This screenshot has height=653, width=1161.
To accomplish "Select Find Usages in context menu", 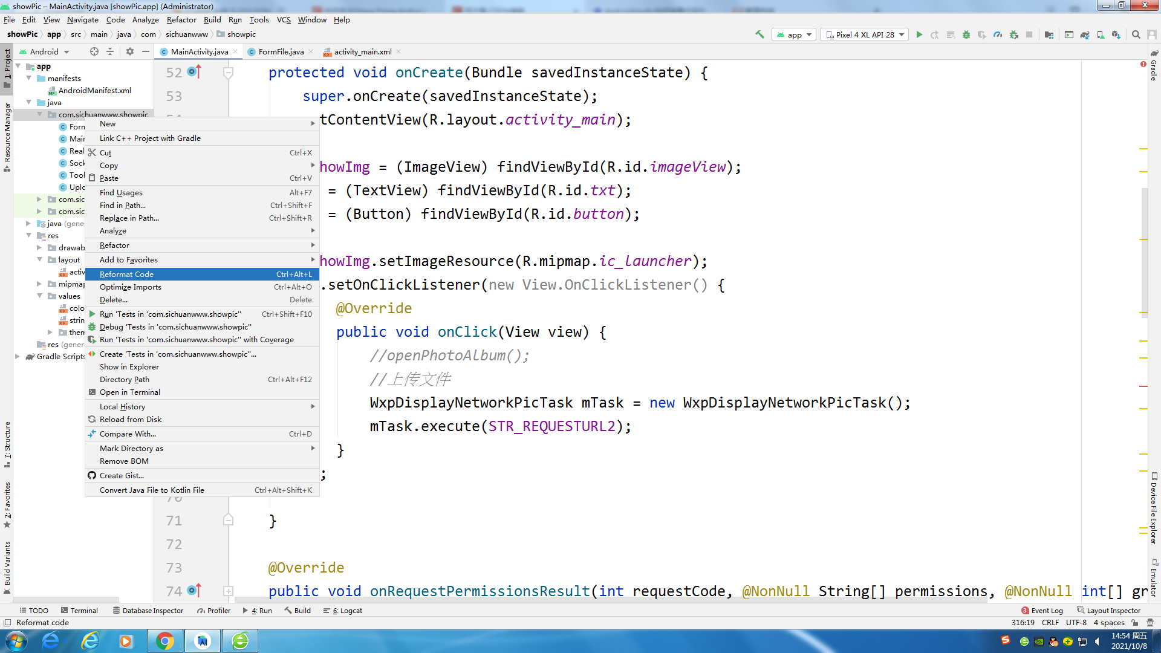I will (202, 192).
